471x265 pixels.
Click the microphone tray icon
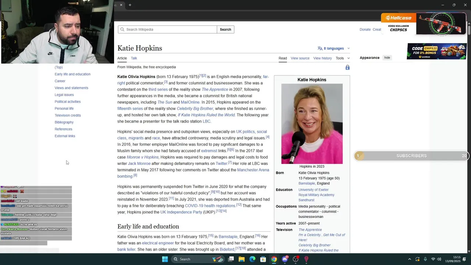point(425,259)
